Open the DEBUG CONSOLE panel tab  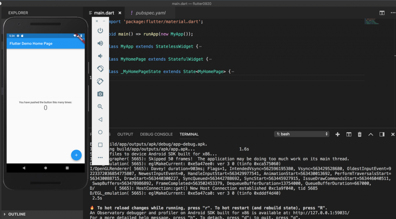pyautogui.click(x=156, y=134)
